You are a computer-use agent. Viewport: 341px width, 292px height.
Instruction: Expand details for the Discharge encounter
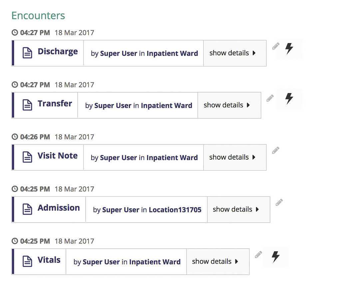[235, 53]
